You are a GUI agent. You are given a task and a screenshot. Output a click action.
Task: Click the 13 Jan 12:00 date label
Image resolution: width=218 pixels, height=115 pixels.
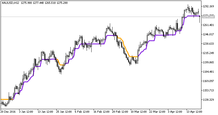[x=45, y=112]
